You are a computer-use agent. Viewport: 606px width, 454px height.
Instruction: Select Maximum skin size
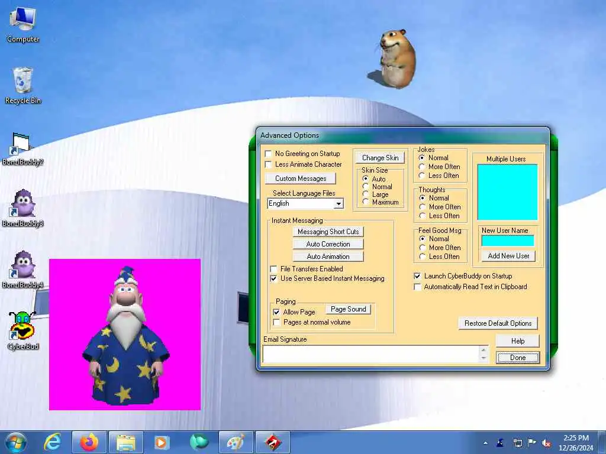tap(366, 202)
